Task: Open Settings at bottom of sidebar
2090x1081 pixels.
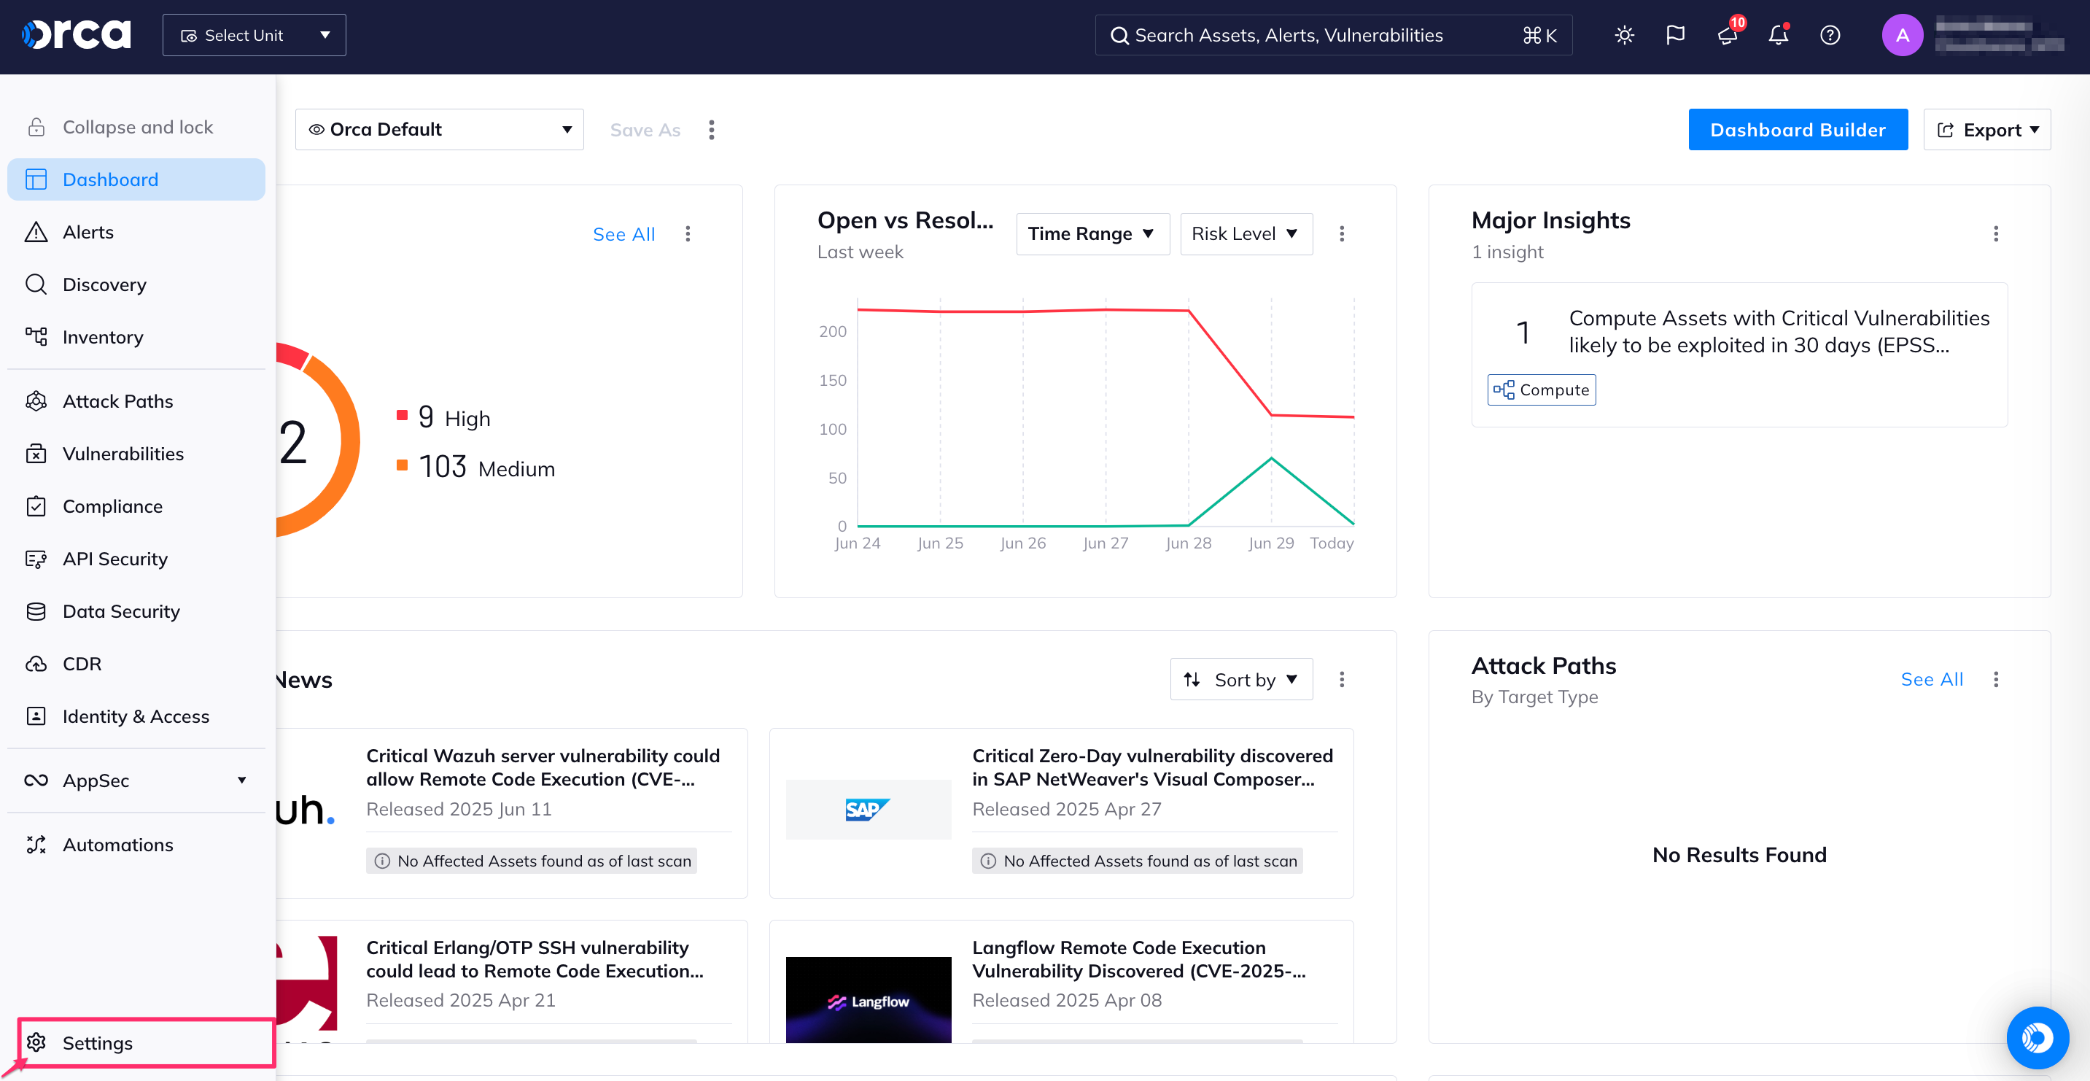Action: [x=98, y=1042]
